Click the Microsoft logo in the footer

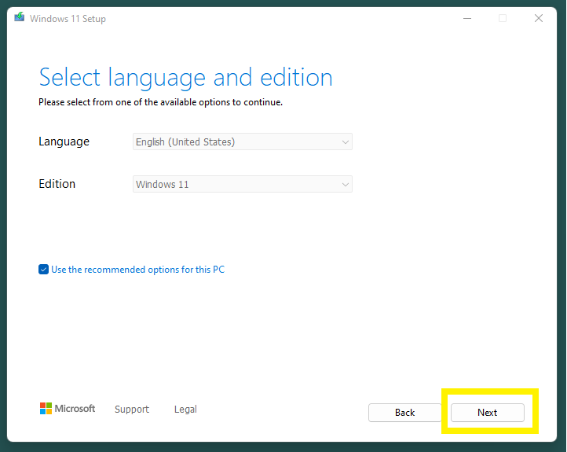68,409
